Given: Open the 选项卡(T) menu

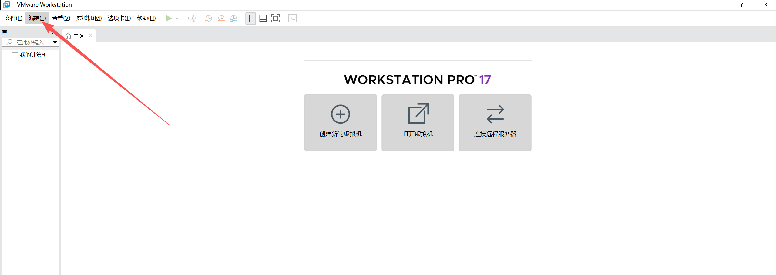Looking at the screenshot, I should point(119,18).
